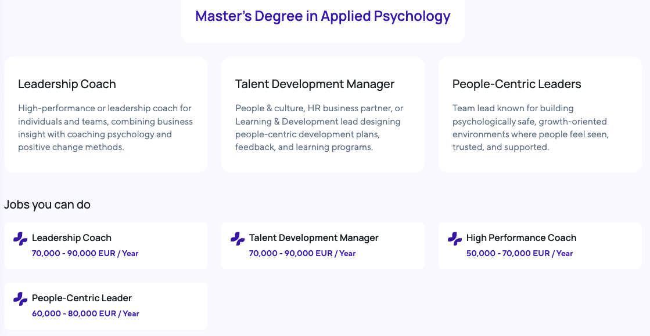
Task: Click the icon beside High Performance Coach job
Action: pos(455,238)
